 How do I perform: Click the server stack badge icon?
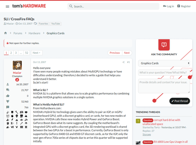[x=12, y=112]
